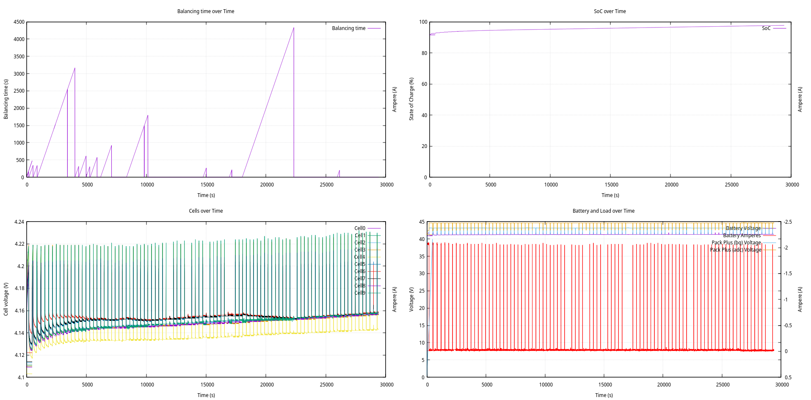811x400 pixels.
Task: Click the 4500 tick on Balancing time axis
Action: click(19, 22)
